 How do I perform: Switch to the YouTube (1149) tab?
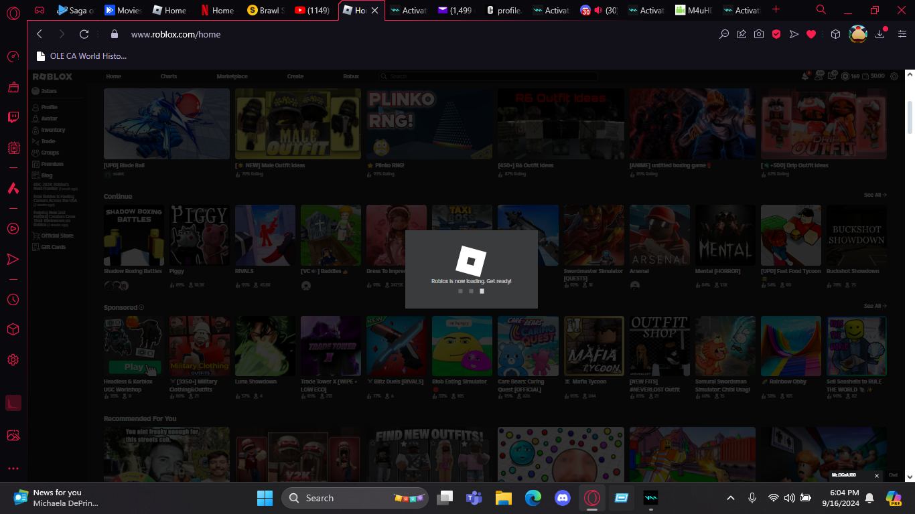[x=312, y=10]
